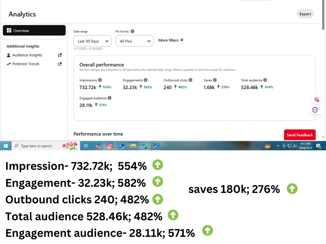The image size is (326, 244).
Task: Open Instagram from the taskbar
Action: (110, 146)
